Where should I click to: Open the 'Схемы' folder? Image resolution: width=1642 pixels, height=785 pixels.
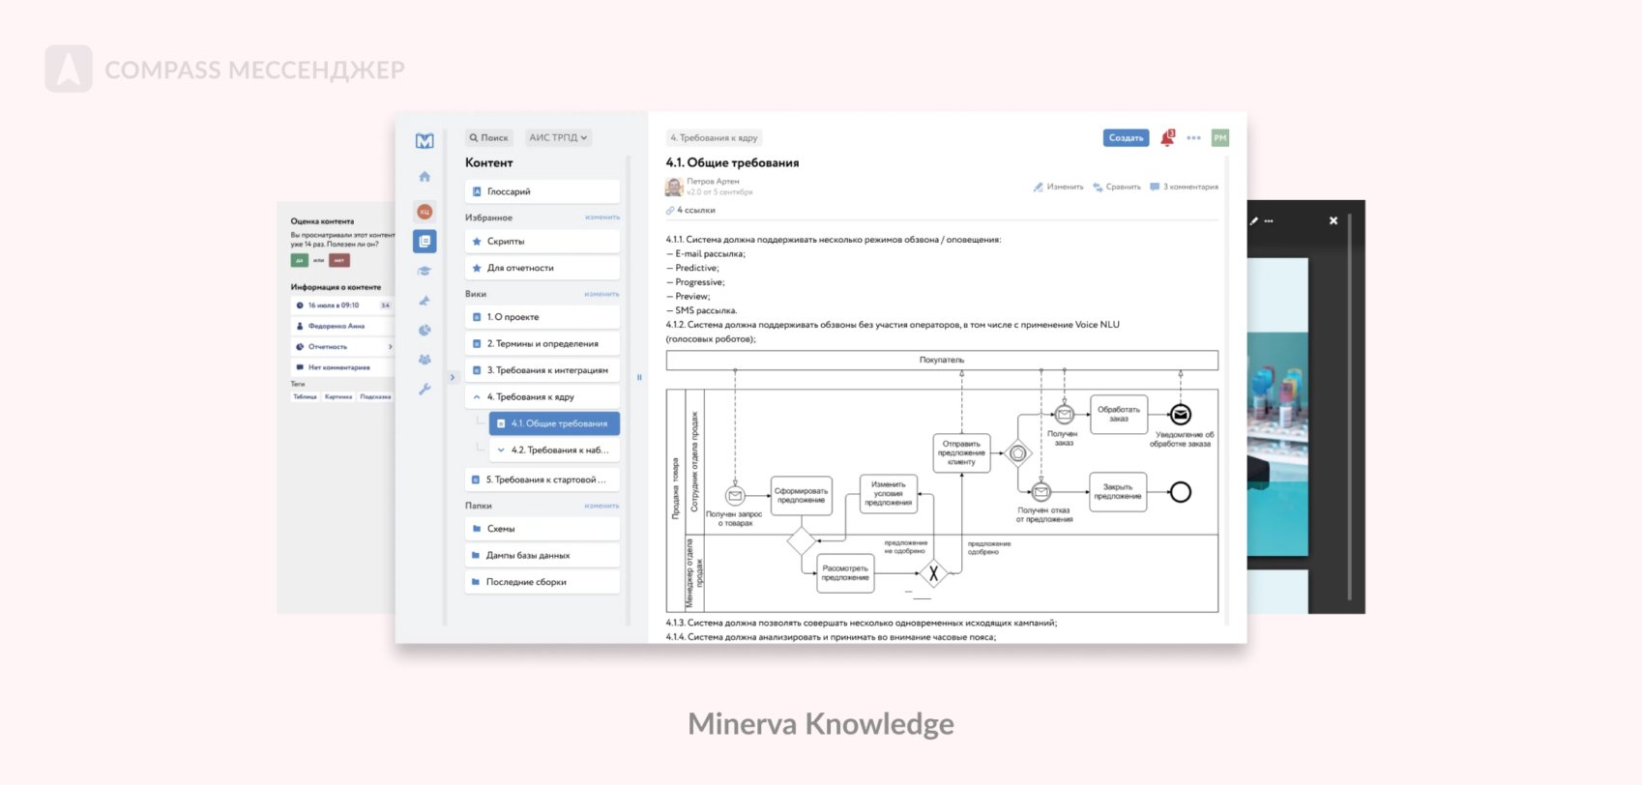(x=542, y=529)
